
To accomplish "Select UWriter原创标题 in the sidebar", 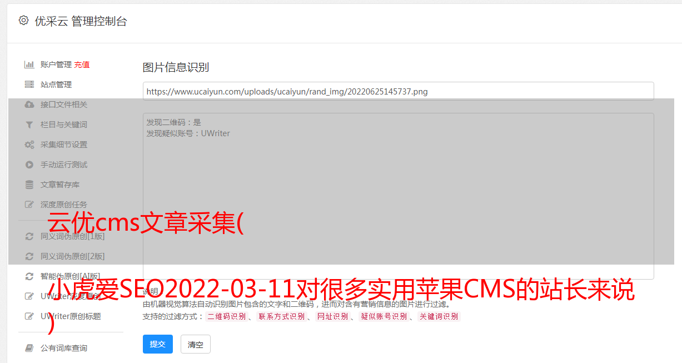I will click(71, 316).
